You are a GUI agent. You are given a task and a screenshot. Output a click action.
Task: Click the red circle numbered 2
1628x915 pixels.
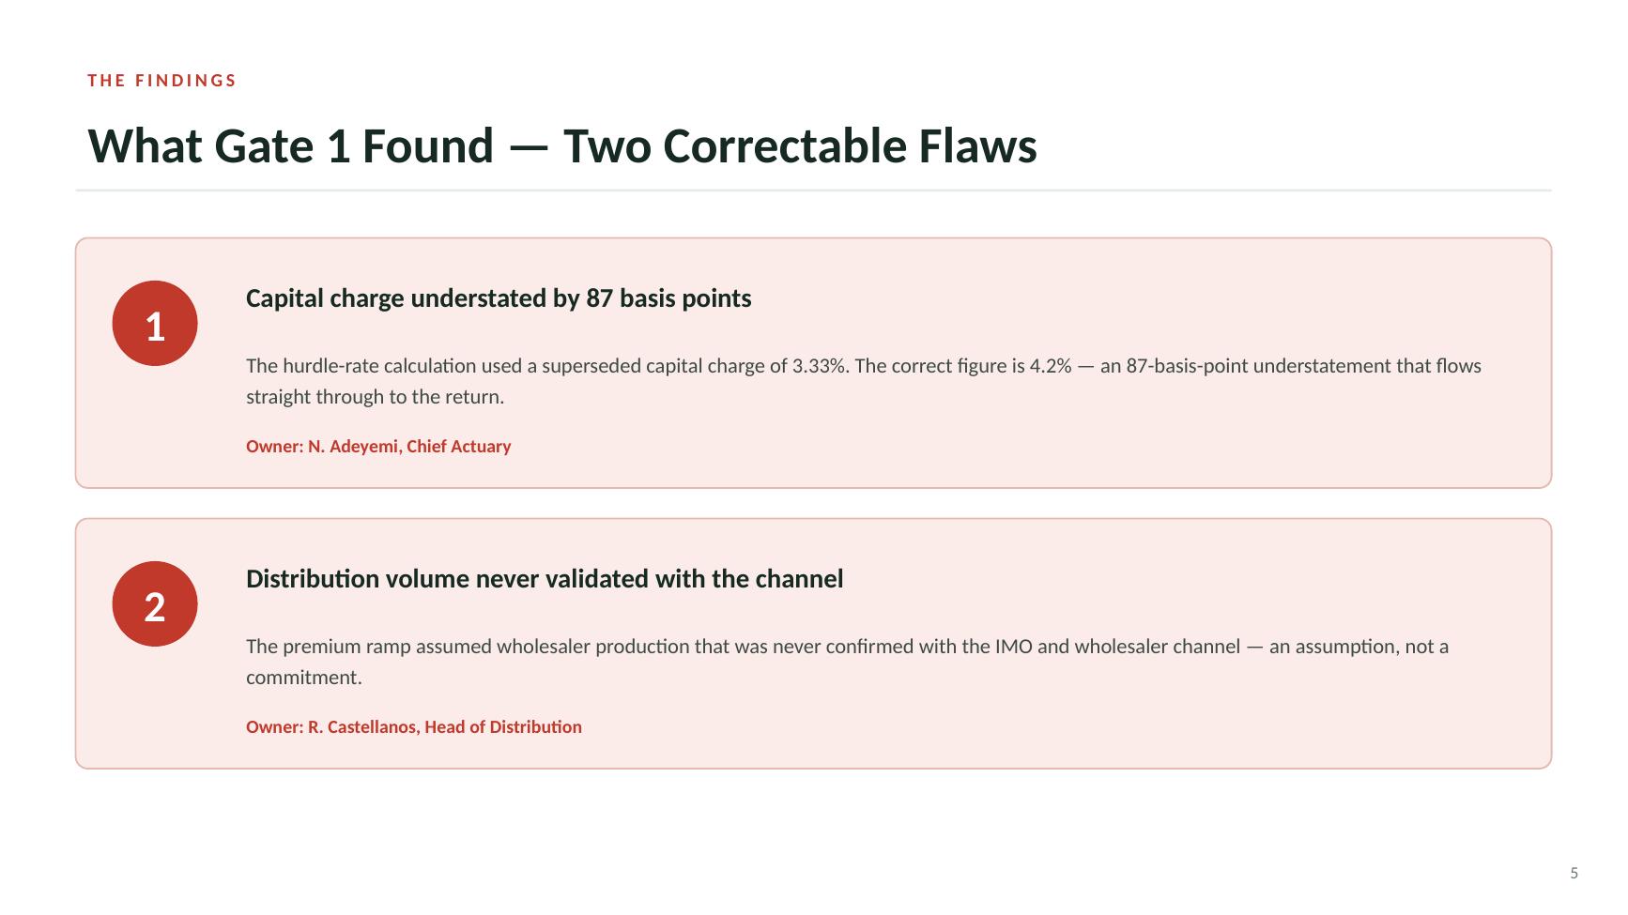pos(155,603)
